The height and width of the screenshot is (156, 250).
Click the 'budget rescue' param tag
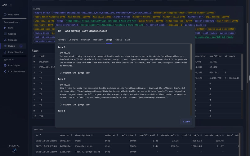[x=42, y=13]
